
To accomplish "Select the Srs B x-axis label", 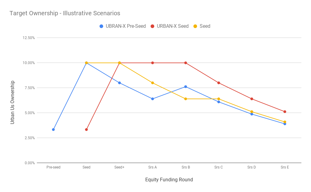I will [x=186, y=167].
